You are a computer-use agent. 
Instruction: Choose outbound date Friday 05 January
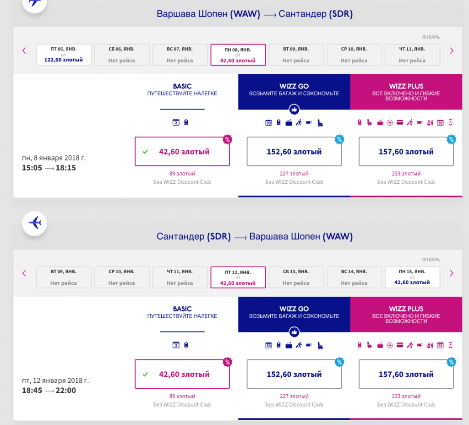coord(64,55)
